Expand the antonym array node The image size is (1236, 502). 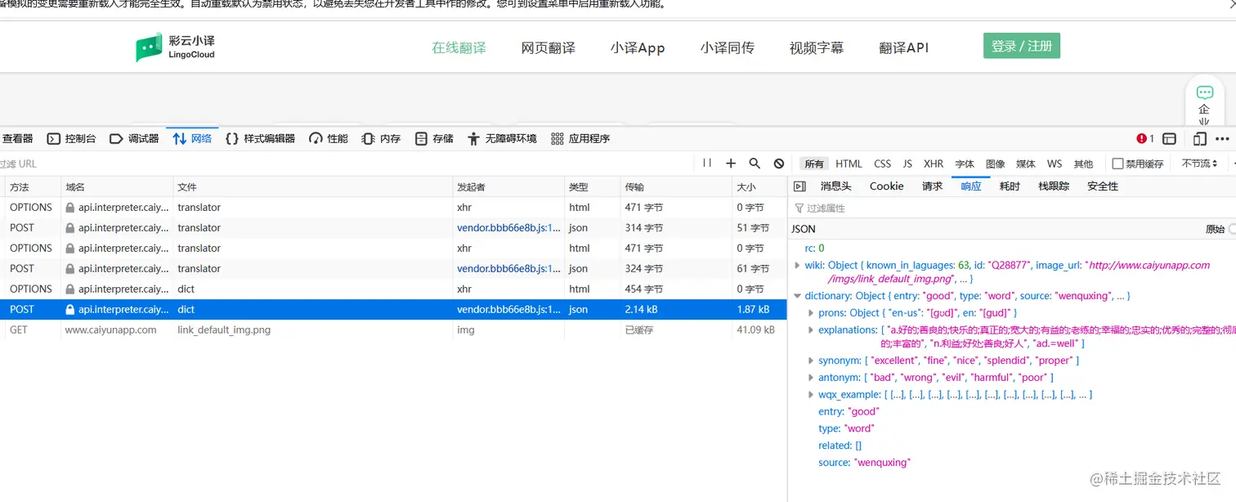coord(811,378)
